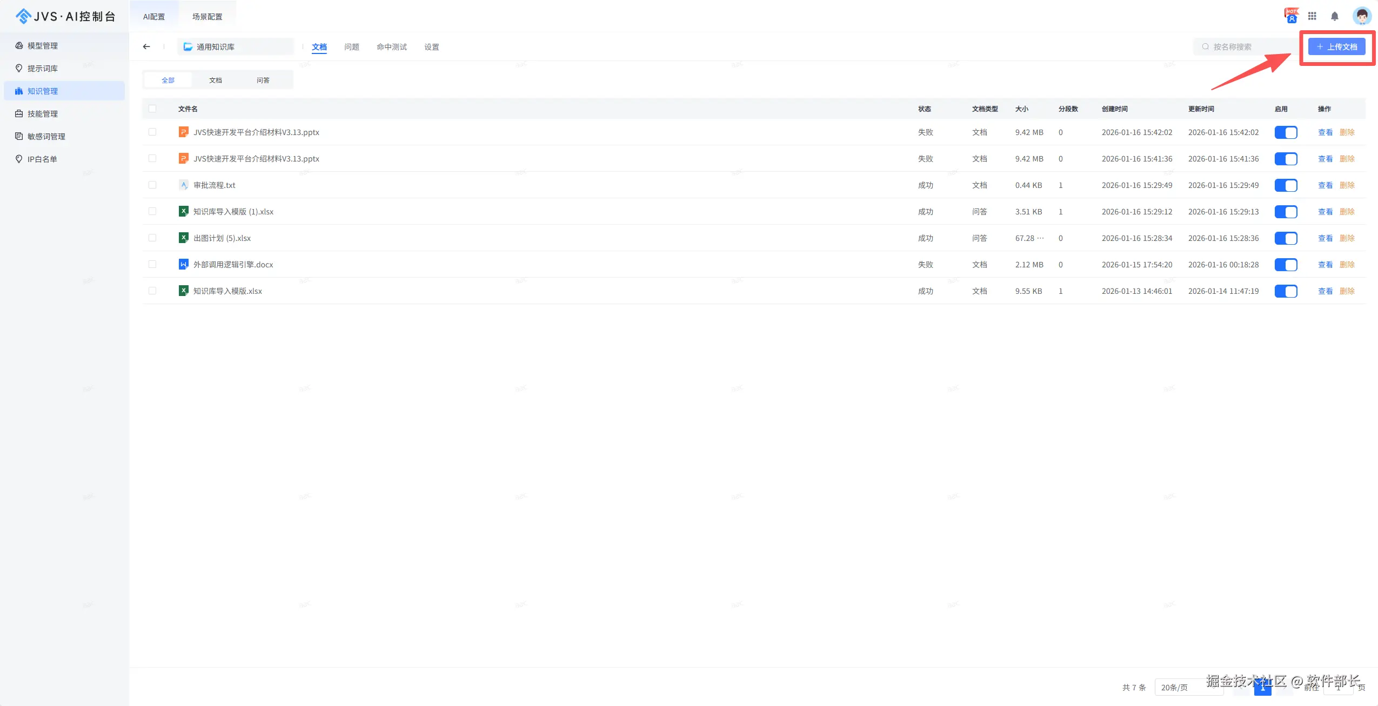Image resolution: width=1378 pixels, height=706 pixels.
Task: Check the select-all checkbox in header
Action: 152,109
